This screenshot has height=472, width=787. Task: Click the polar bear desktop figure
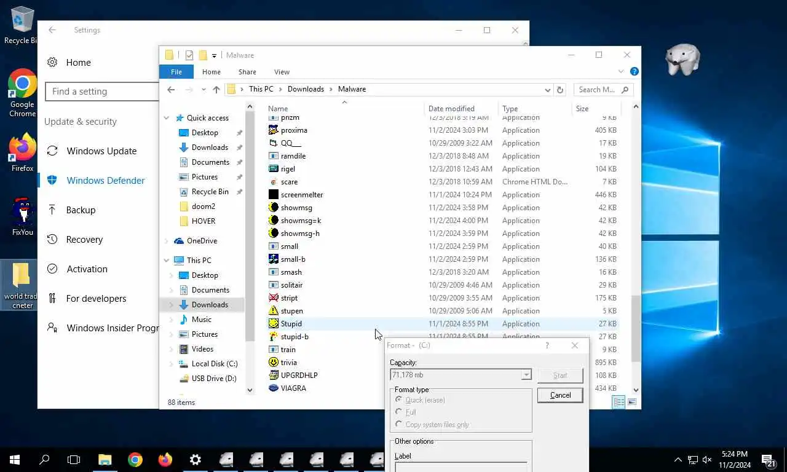pos(682,60)
